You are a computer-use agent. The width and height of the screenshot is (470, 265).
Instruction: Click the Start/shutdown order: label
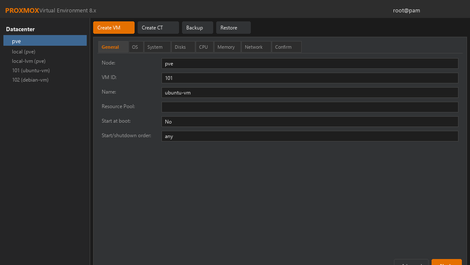(x=126, y=135)
